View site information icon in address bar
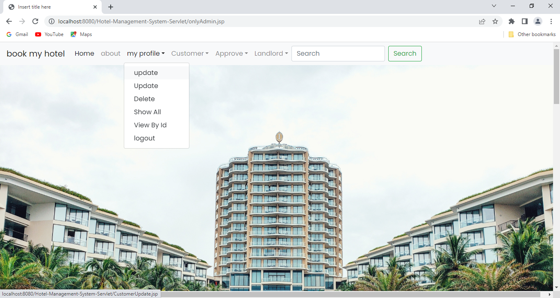The height and width of the screenshot is (298, 560). coord(52,21)
